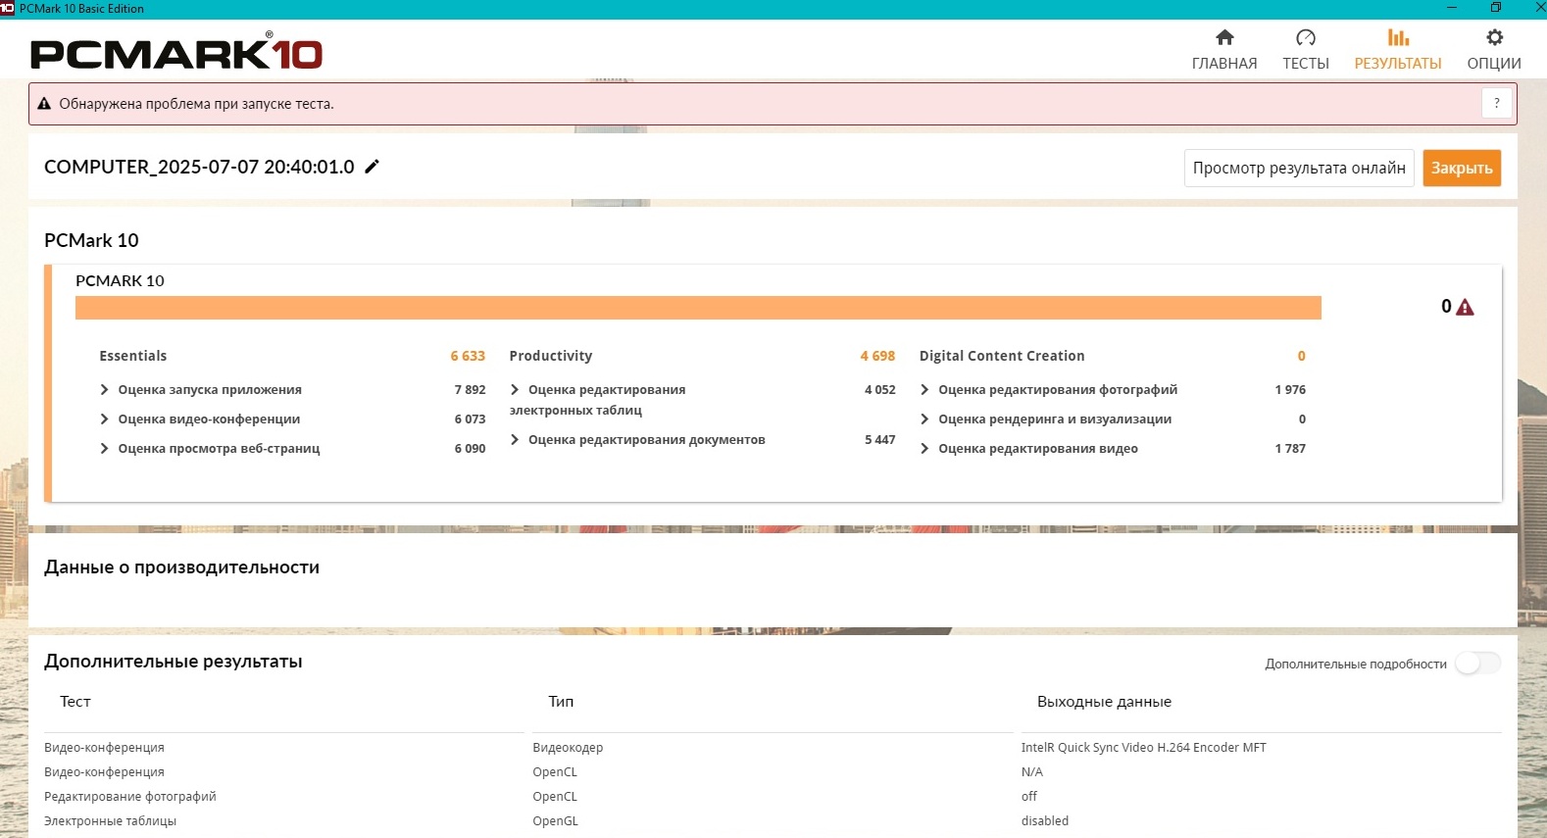
Task: Click the Редактирование фотографий test row
Action: click(130, 797)
